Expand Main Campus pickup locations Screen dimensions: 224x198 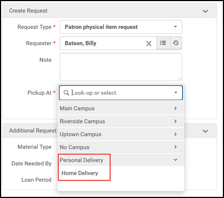[x=121, y=108]
